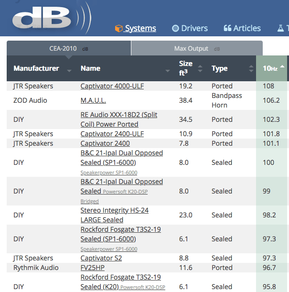Open the Captivator S2 link

[x=101, y=258]
